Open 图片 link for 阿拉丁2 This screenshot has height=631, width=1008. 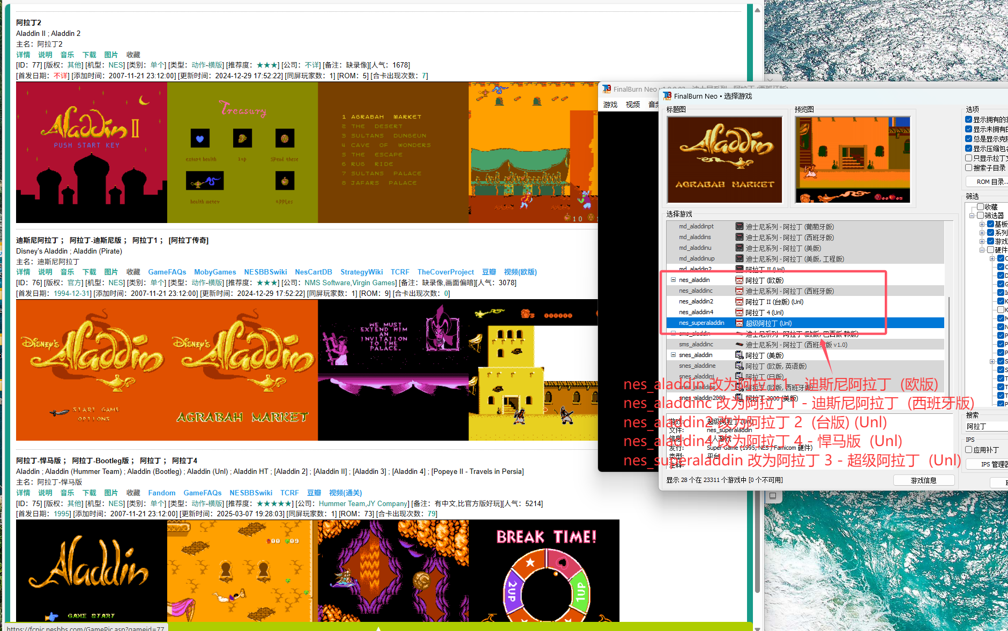pyautogui.click(x=111, y=55)
